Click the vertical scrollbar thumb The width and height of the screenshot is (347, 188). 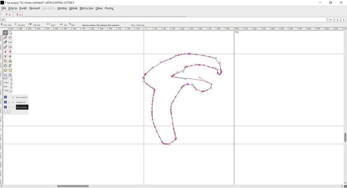pos(345,137)
